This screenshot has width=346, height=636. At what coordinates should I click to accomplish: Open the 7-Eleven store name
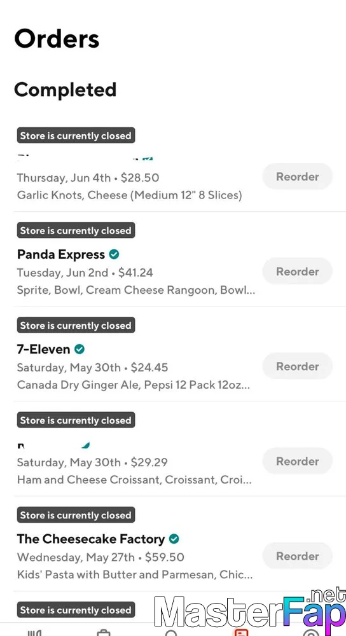[43, 349]
